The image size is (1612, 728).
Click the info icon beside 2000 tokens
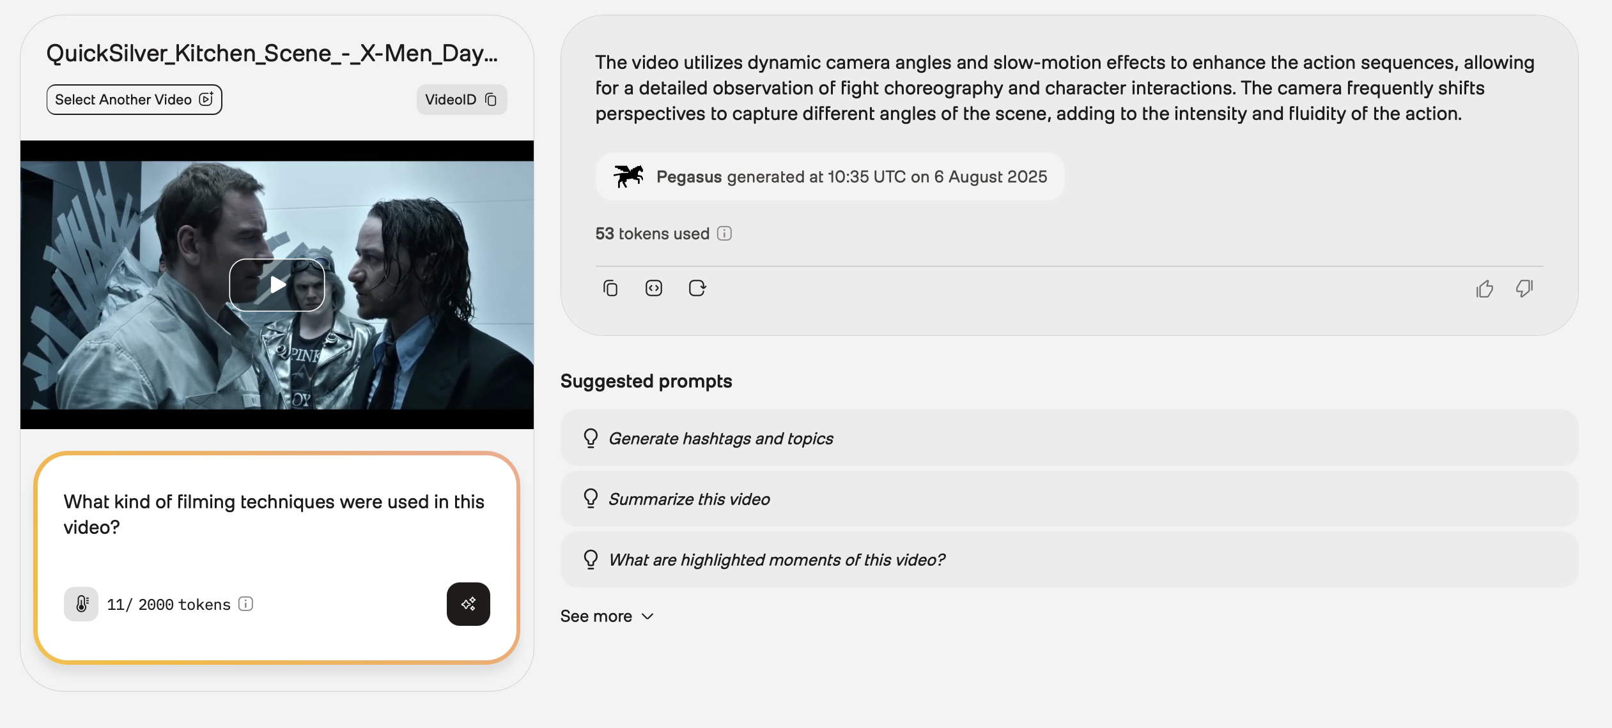point(246,604)
